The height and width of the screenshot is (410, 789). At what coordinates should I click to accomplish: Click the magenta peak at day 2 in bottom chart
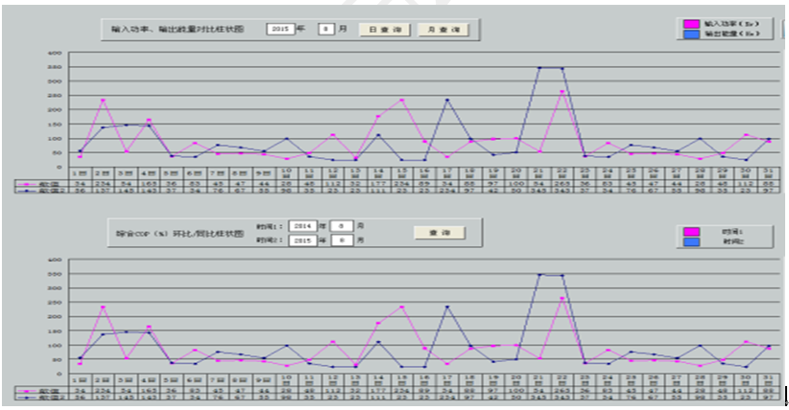tap(103, 307)
